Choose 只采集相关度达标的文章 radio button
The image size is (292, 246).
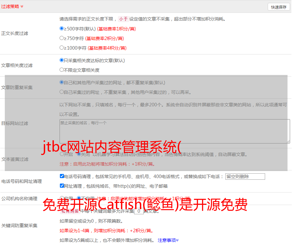61,60
